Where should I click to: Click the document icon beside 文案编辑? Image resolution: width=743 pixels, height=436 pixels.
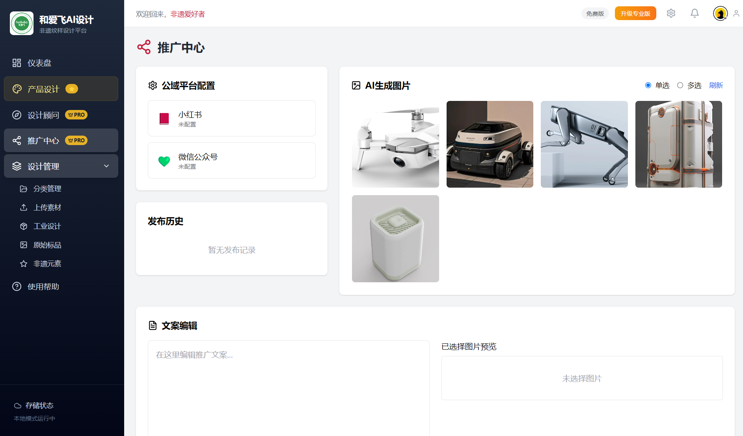click(153, 326)
